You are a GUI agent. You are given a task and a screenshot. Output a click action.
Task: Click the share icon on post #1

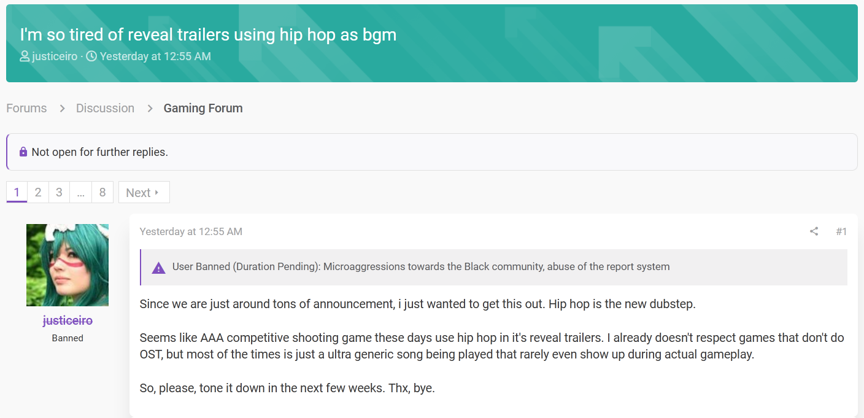point(814,231)
